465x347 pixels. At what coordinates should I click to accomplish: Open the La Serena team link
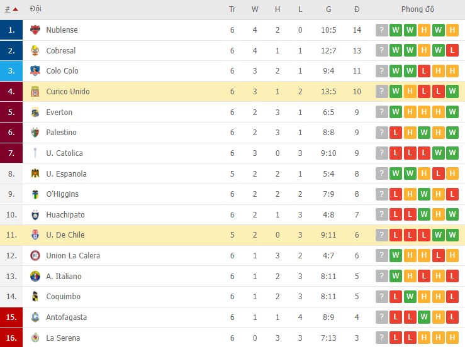(x=63, y=338)
